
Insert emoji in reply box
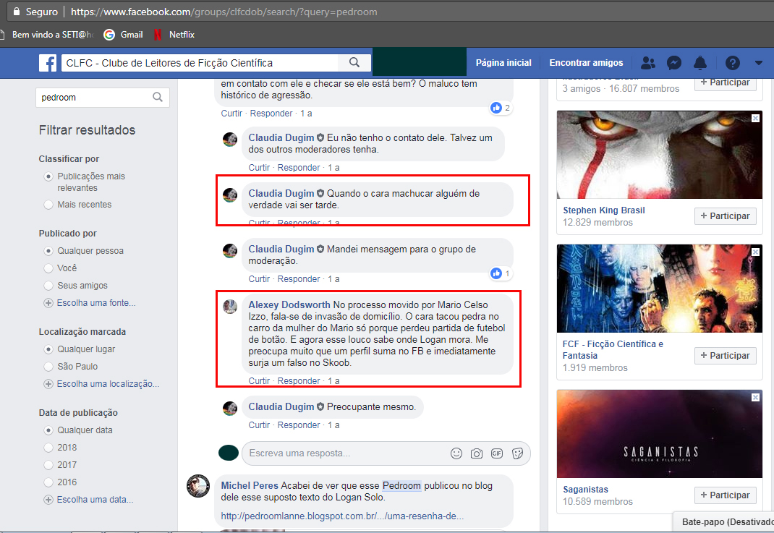click(456, 453)
